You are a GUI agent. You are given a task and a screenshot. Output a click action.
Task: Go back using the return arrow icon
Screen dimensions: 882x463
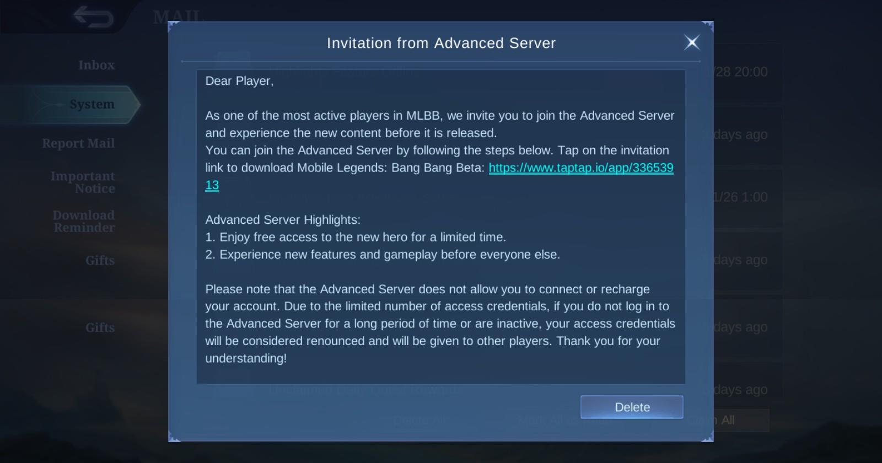click(93, 17)
